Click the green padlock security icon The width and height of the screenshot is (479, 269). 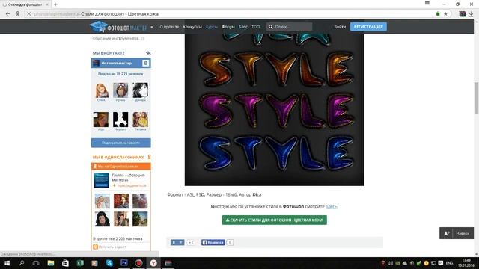tap(438, 13)
